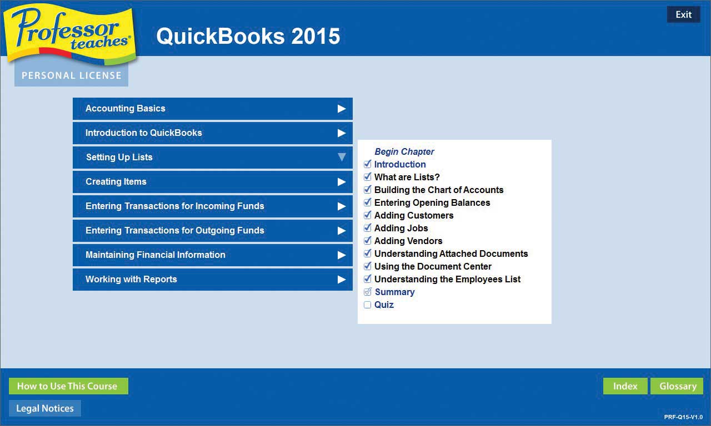711x426 pixels.
Task: Click the arrow icon beside Creating Items
Action: (x=342, y=182)
